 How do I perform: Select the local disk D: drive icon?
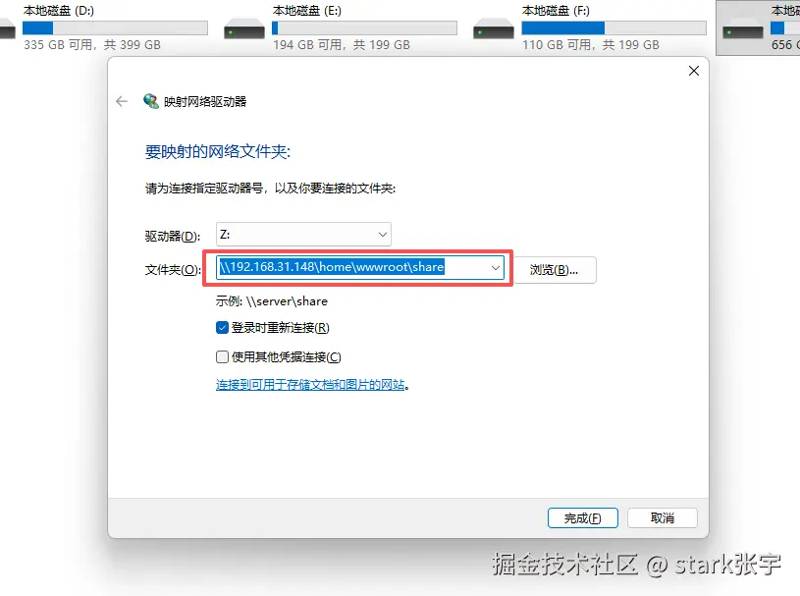[7, 29]
